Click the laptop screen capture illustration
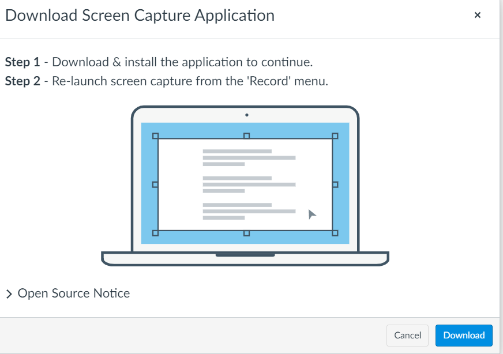The height and width of the screenshot is (354, 503). 245,186
